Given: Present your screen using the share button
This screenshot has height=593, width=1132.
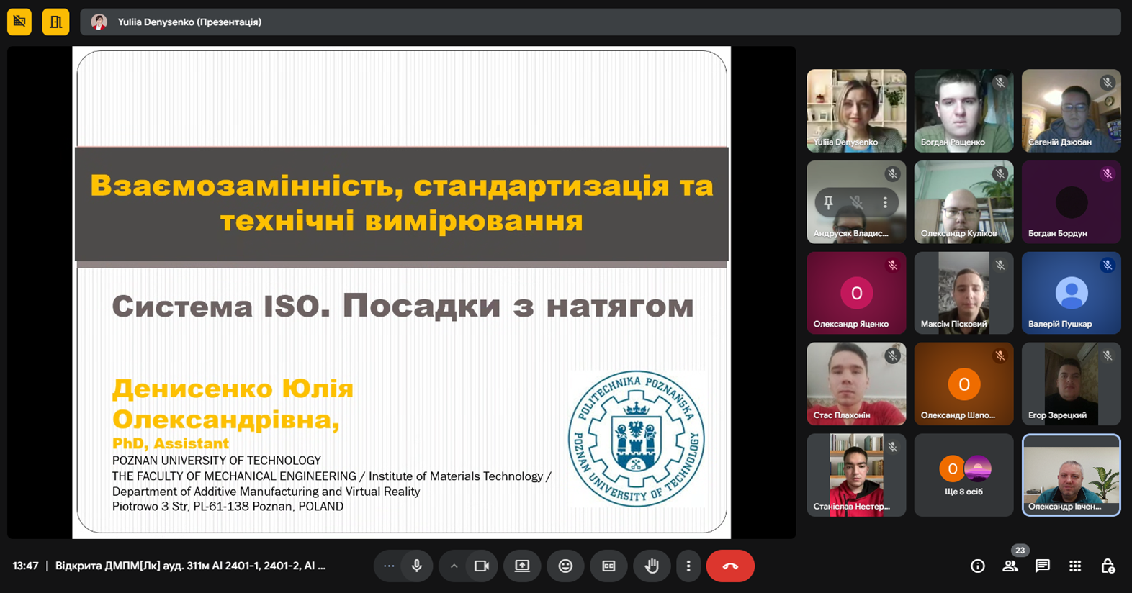Looking at the screenshot, I should tap(522, 566).
